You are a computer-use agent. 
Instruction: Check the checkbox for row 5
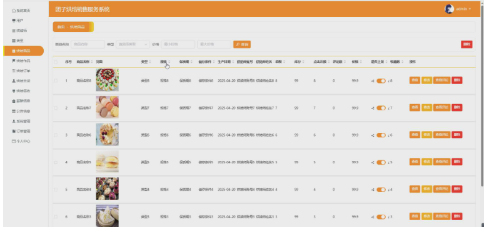[56, 190]
